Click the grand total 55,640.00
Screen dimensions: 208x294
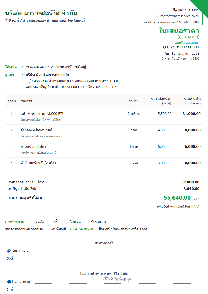point(177,198)
